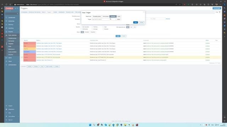Viewport: 227px width, 127px height.
Task: Focus the Target search input field
Action: 104,19
